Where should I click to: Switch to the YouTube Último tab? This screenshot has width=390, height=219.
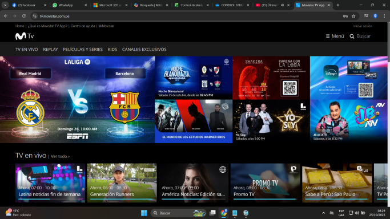(x=270, y=5)
